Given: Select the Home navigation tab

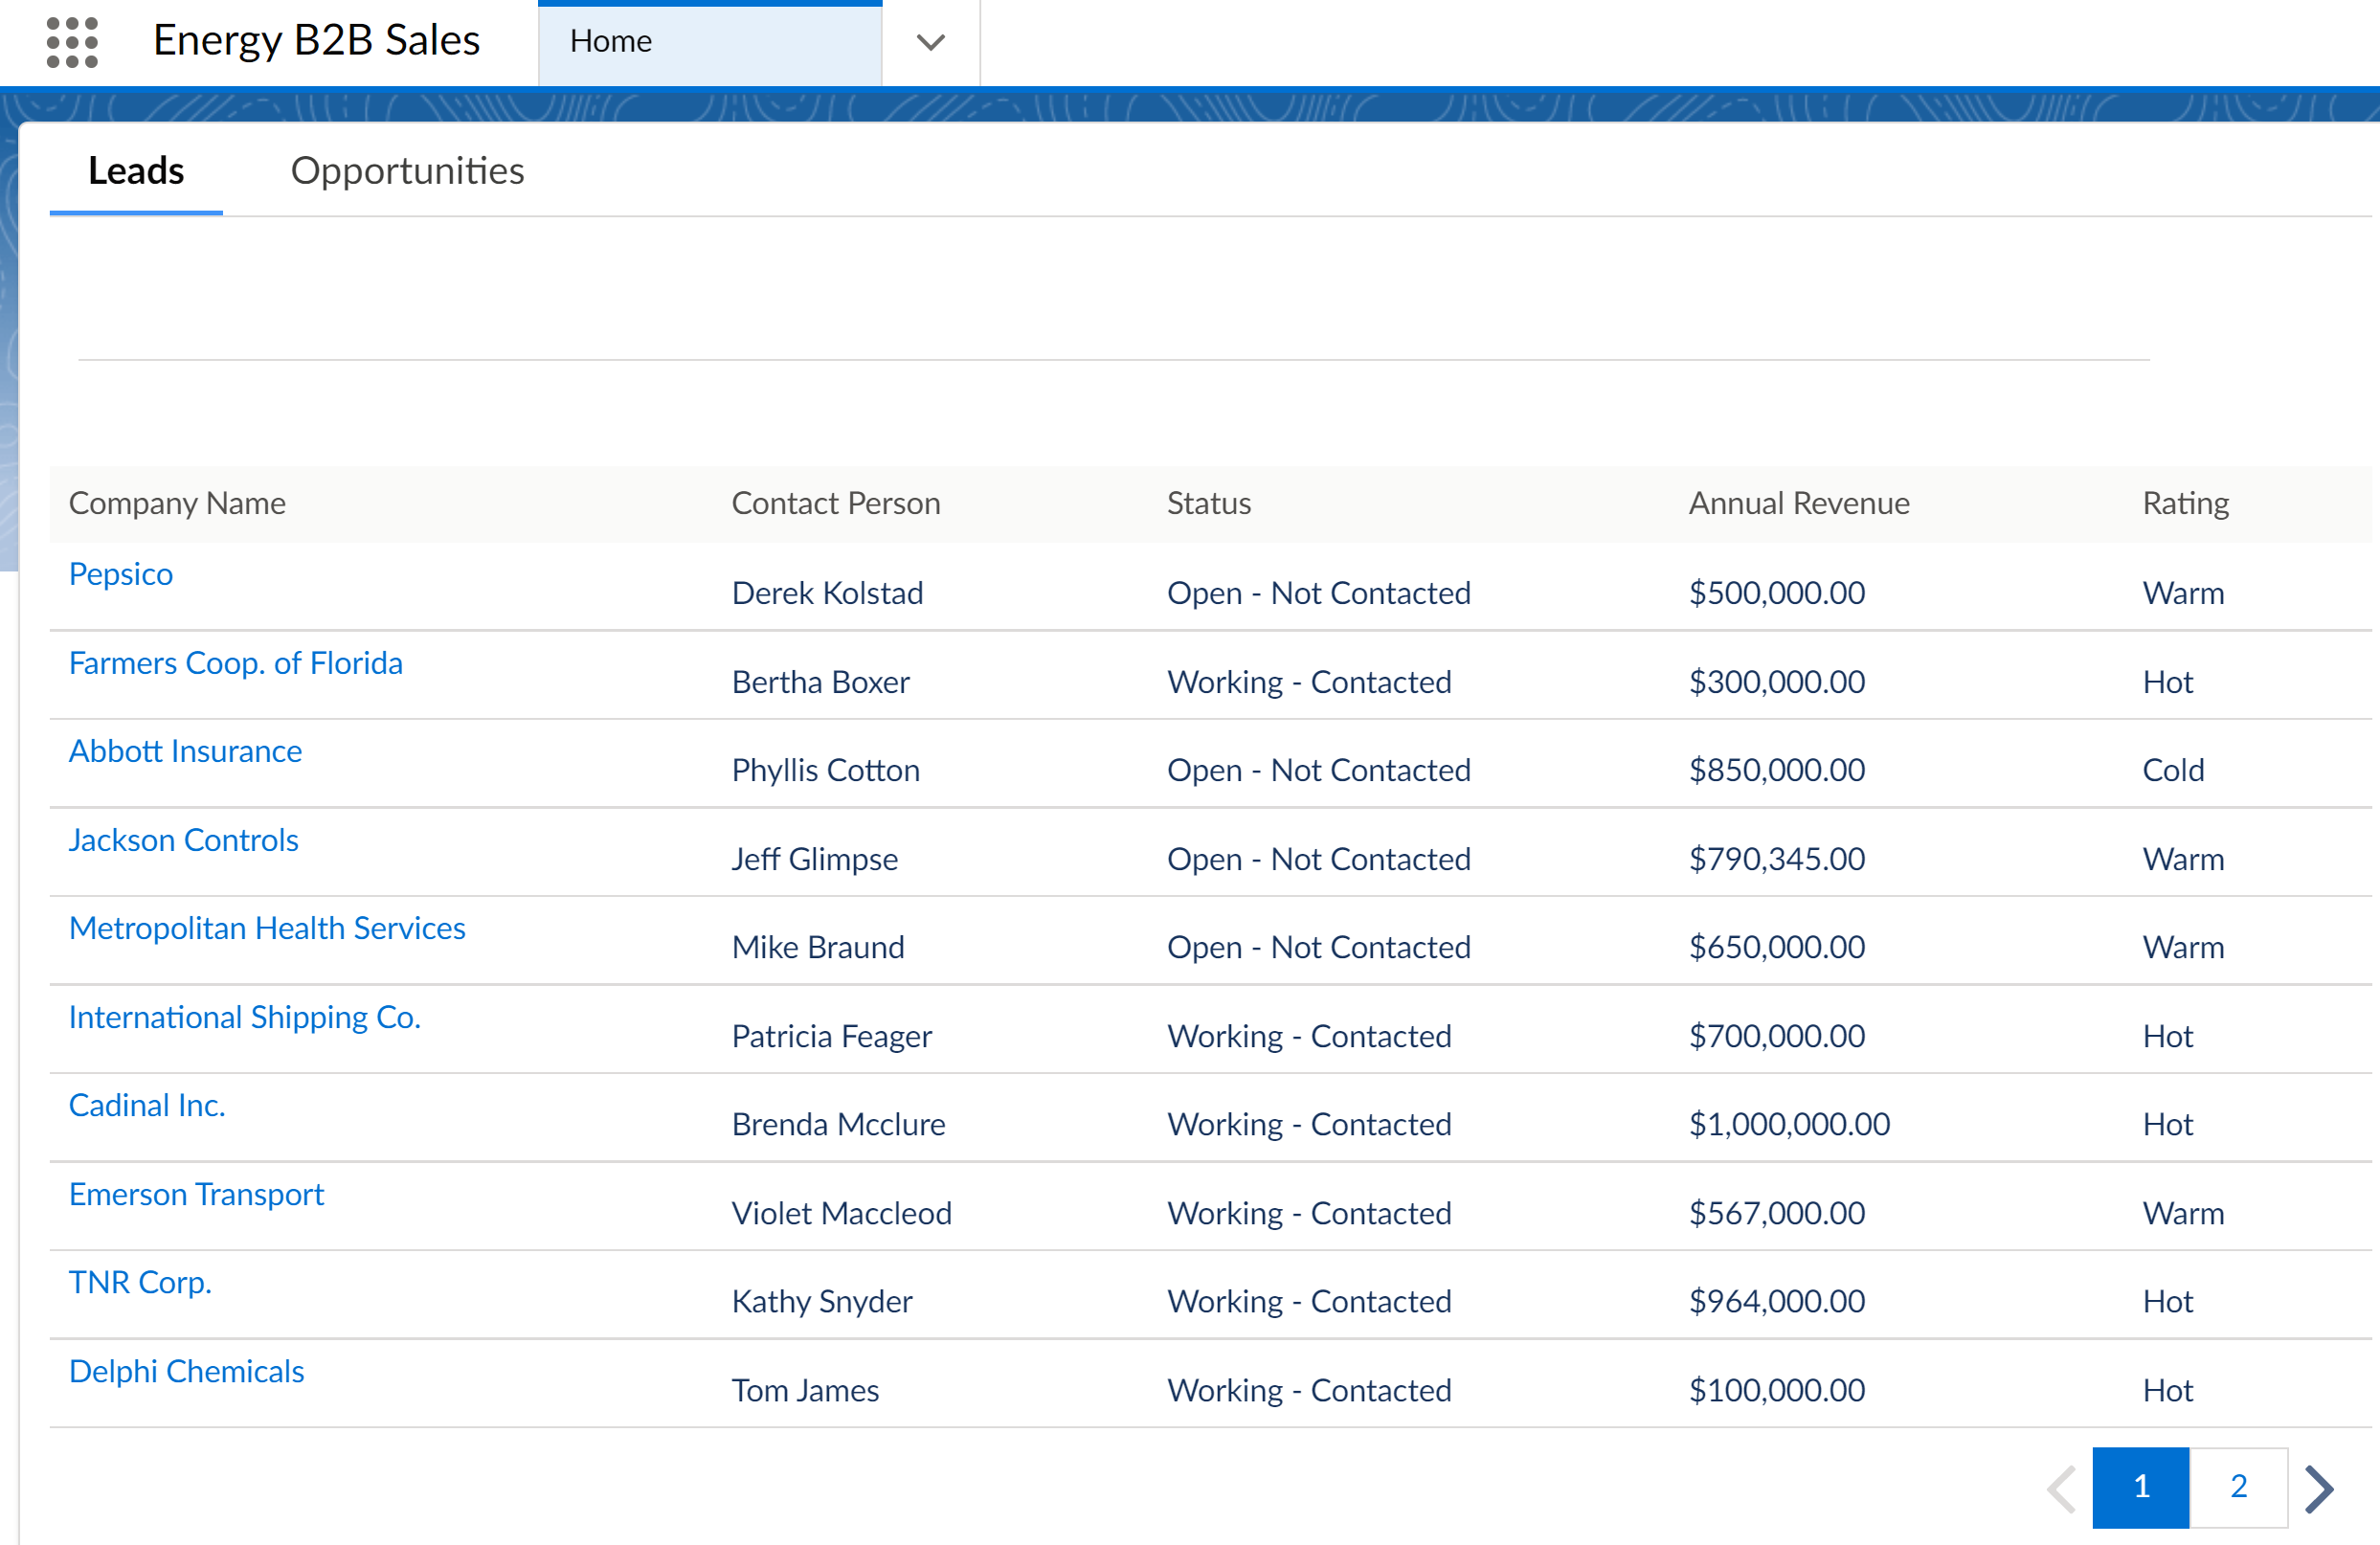Looking at the screenshot, I should 709,42.
